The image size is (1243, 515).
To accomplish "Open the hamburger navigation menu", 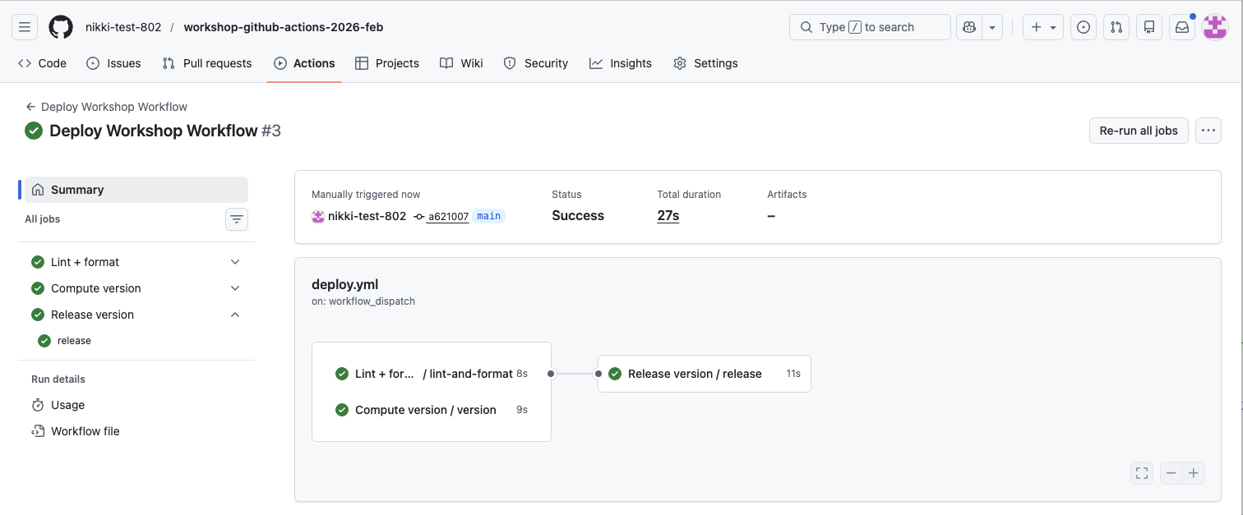I will [24, 26].
